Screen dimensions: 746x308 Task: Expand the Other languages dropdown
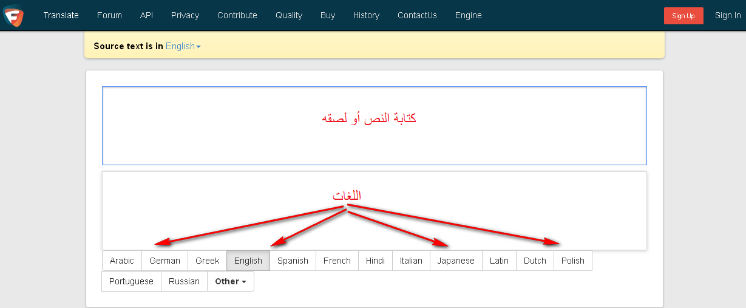[x=230, y=281]
